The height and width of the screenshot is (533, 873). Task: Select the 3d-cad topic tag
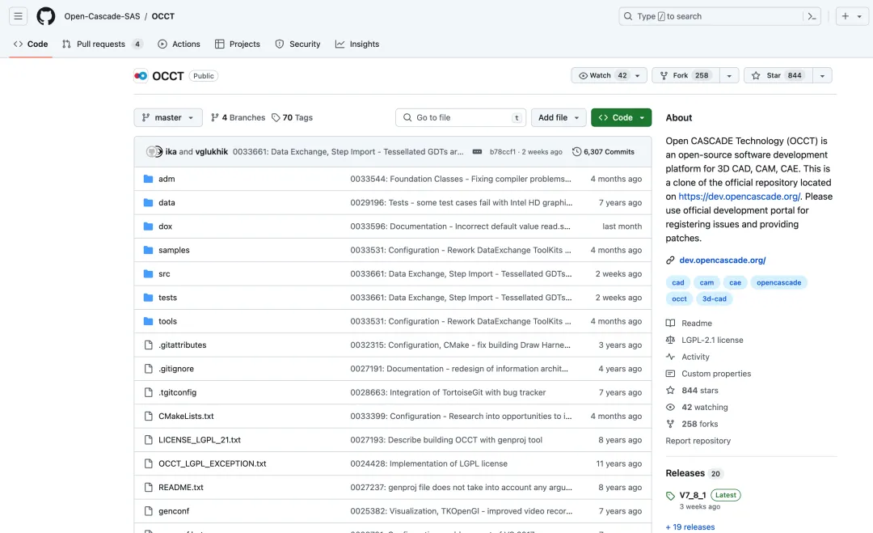[x=715, y=298]
